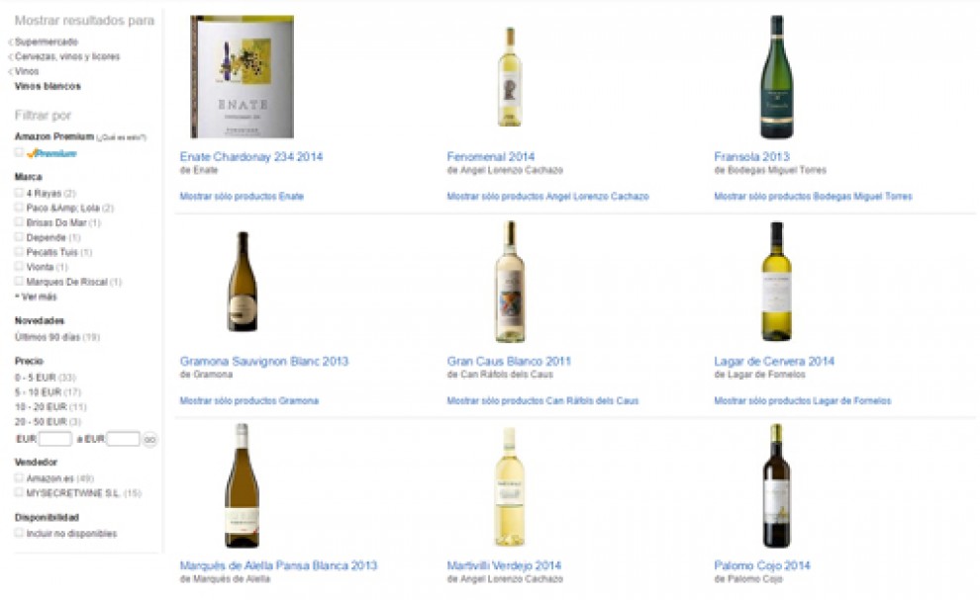Open the Lagar de Cervera 2014 title
Screen dimensions: 980x600
coord(774,361)
